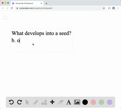Click the insert image tool
This screenshot has width=121, height=109.
tap(77, 102)
